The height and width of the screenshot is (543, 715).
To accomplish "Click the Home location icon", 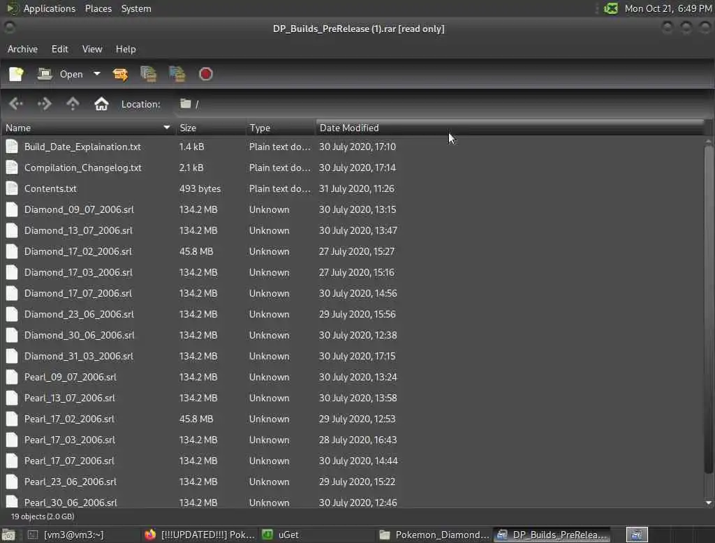I will [101, 104].
